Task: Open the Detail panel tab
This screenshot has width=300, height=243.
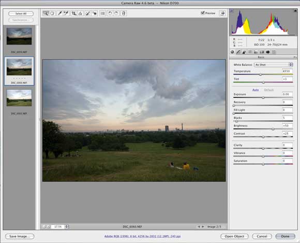Action: pyautogui.click(x=244, y=52)
